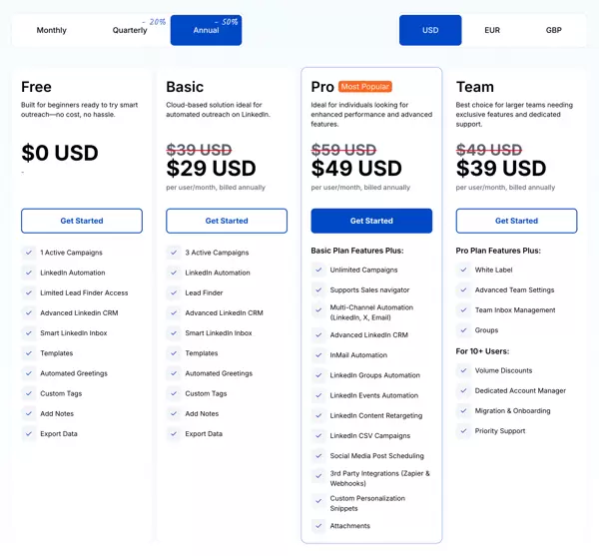Click checkmark icon next to Export Data in Free plan
The image size is (599, 556).
(29, 433)
